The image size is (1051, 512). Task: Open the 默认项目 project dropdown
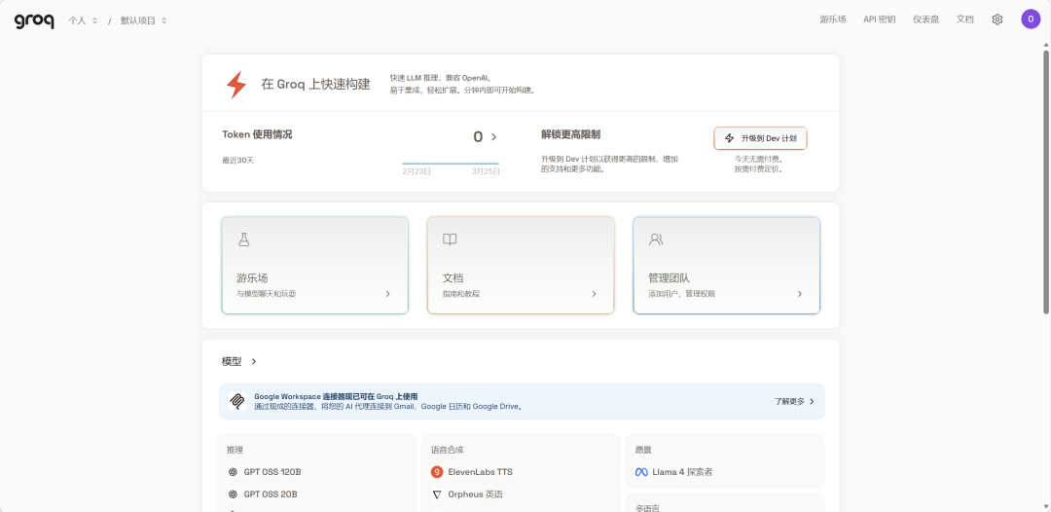[x=143, y=20]
